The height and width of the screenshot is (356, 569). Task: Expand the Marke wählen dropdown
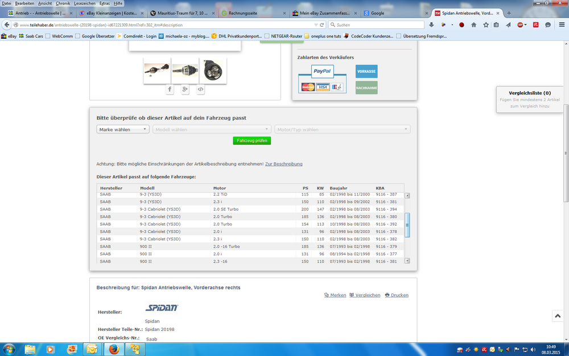tap(123, 129)
